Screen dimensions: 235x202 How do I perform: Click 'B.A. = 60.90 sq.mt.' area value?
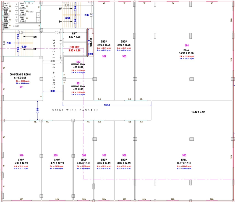pos(57,169)
